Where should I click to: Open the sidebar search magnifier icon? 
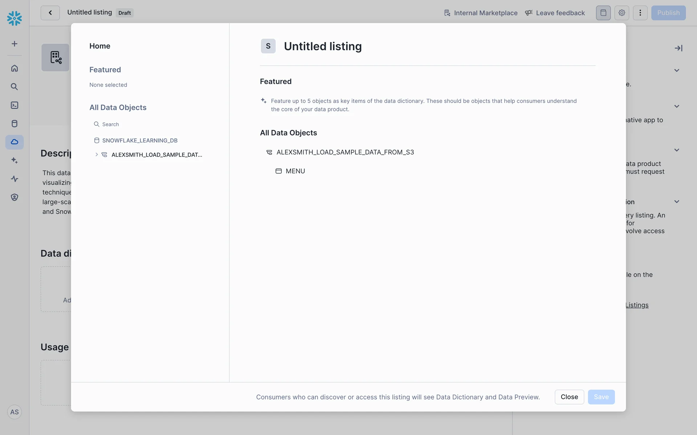click(15, 87)
